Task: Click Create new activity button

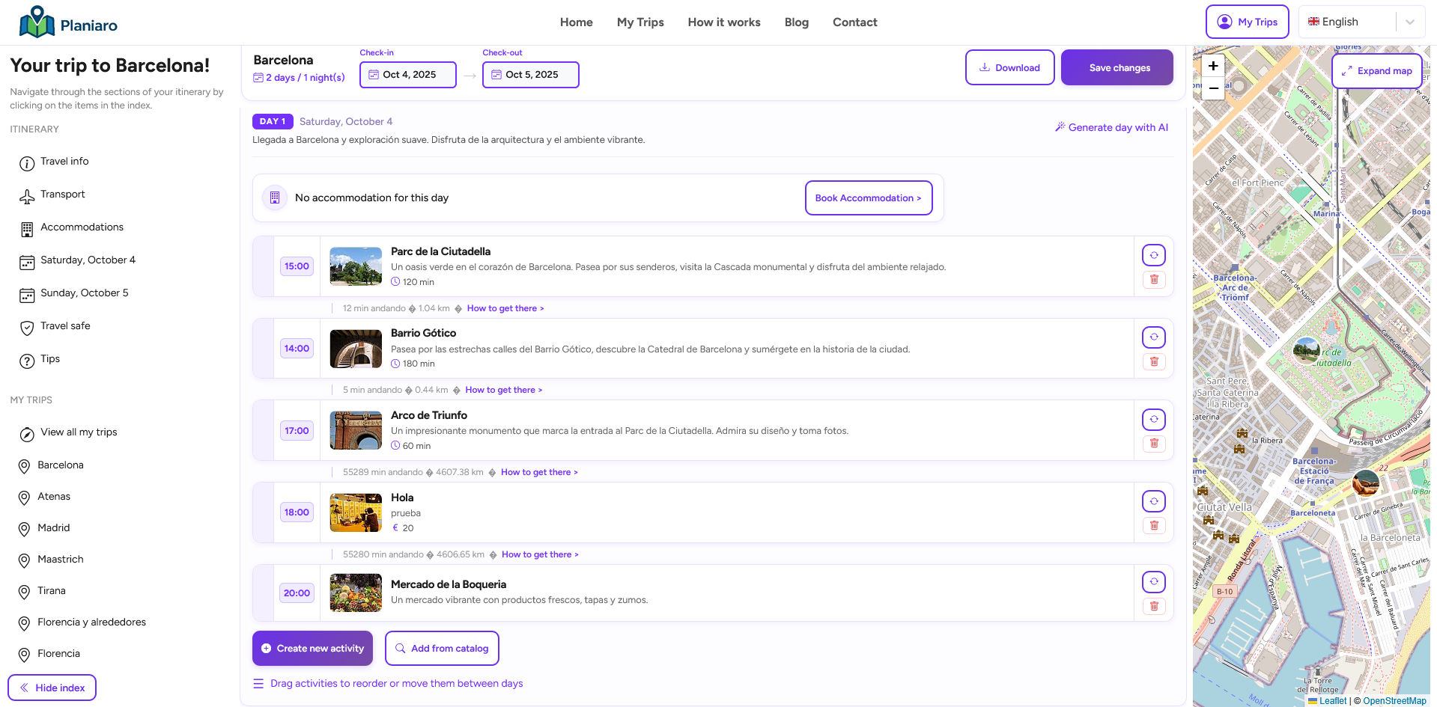Action: 312,648
